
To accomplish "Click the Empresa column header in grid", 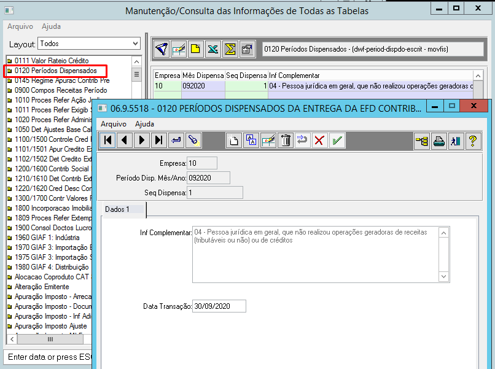I will point(167,76).
